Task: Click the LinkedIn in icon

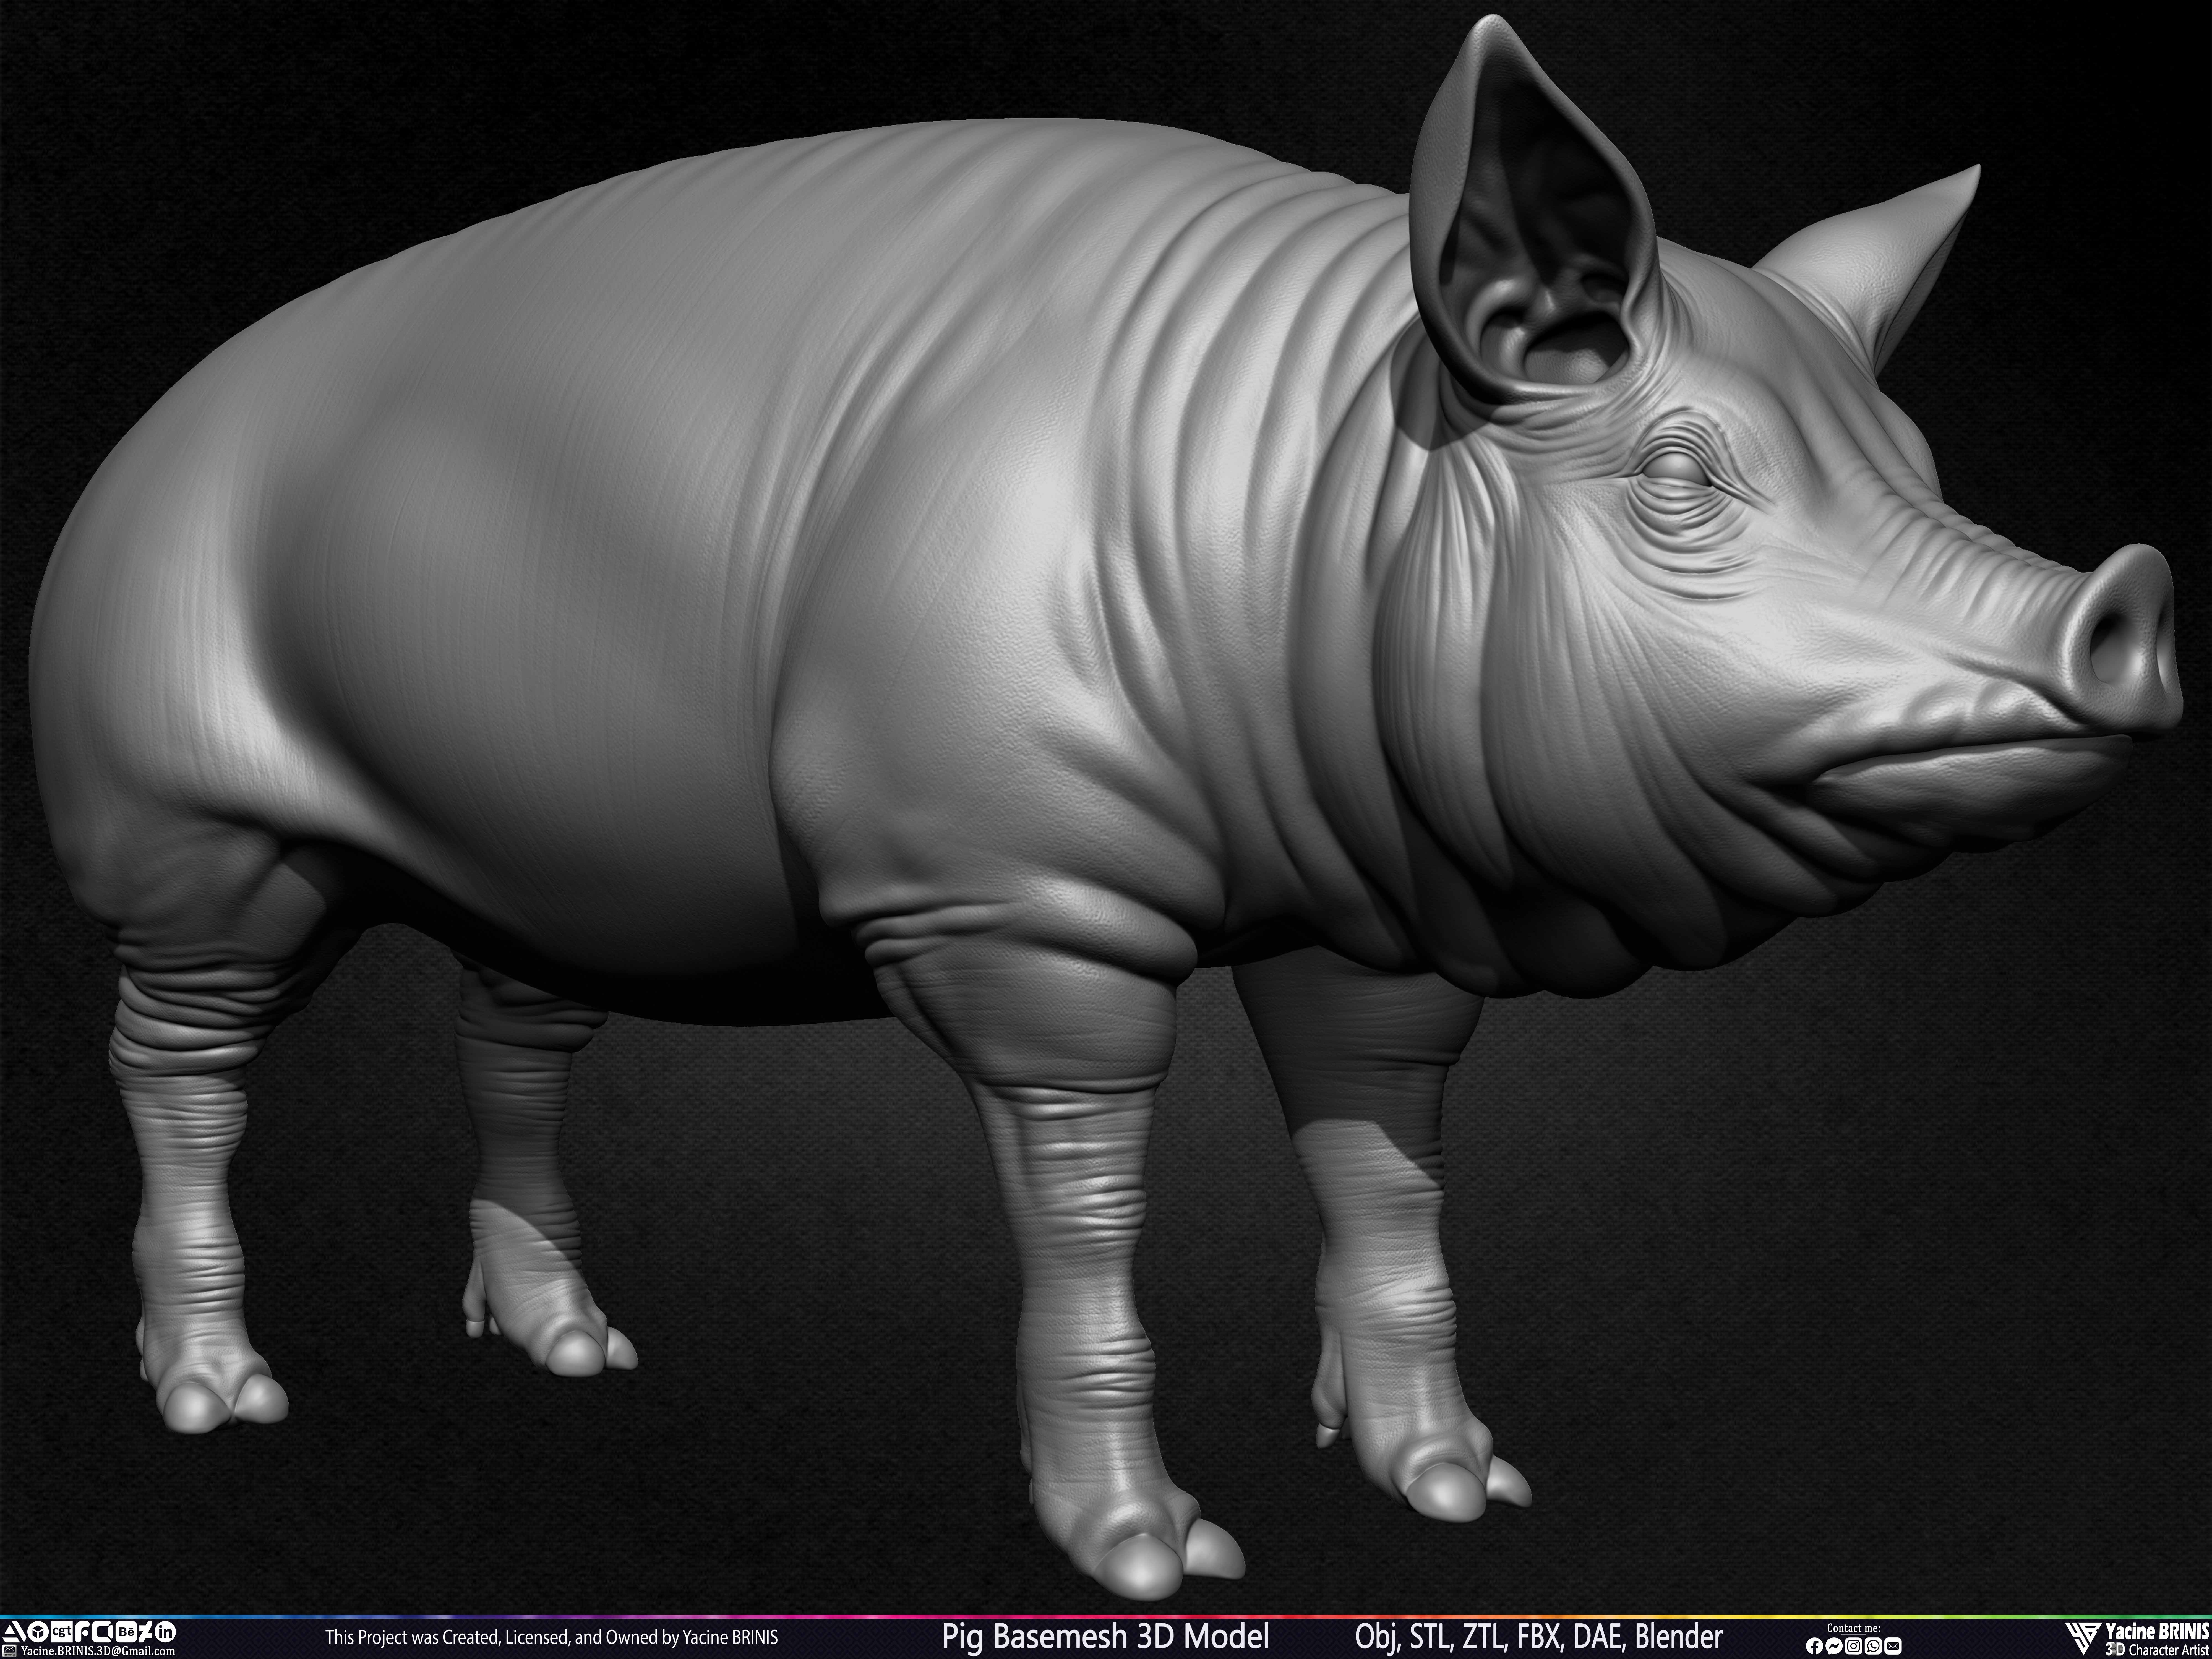Action: [165, 1632]
